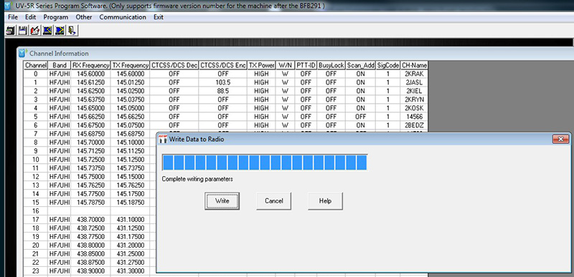The width and height of the screenshot is (574, 277).
Task: Click the 88.5 CTCSS encode cell
Action: tap(223, 91)
